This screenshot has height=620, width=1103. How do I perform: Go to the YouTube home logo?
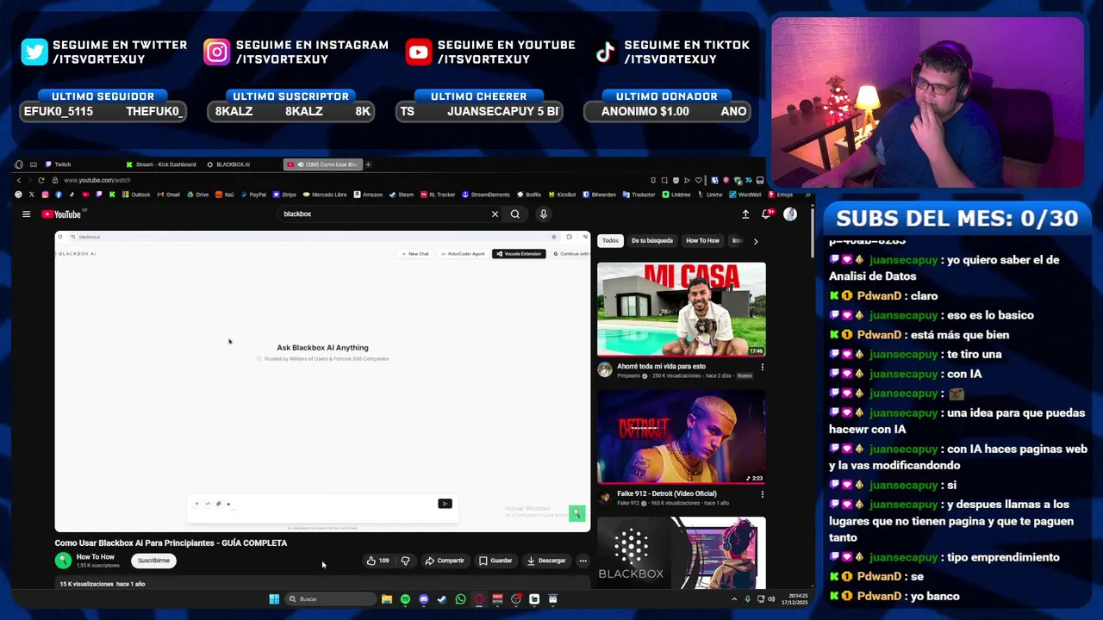[61, 214]
